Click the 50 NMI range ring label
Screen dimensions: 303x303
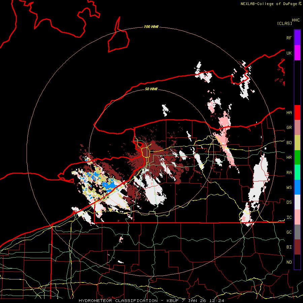[x=151, y=89]
